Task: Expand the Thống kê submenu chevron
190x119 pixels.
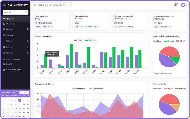Action: [28, 41]
